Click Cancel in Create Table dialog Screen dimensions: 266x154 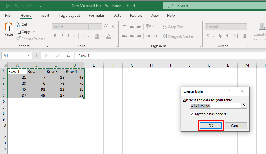[x=236, y=126]
